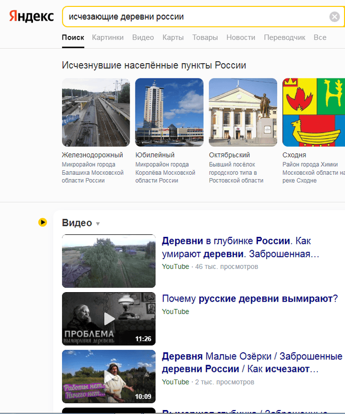Click YouTube source with 2 тыс. просмотров

[x=175, y=382]
